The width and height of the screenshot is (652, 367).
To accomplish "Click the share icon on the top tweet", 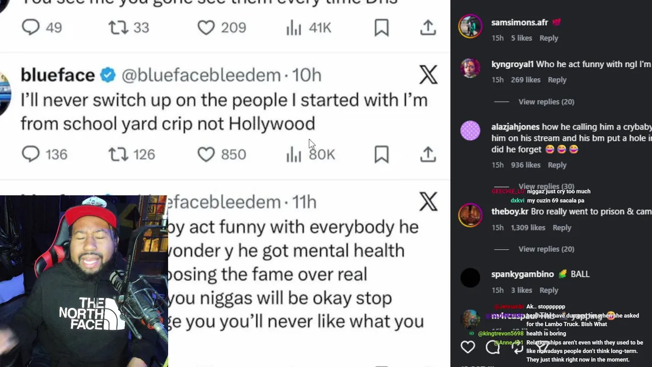I will pyautogui.click(x=428, y=28).
